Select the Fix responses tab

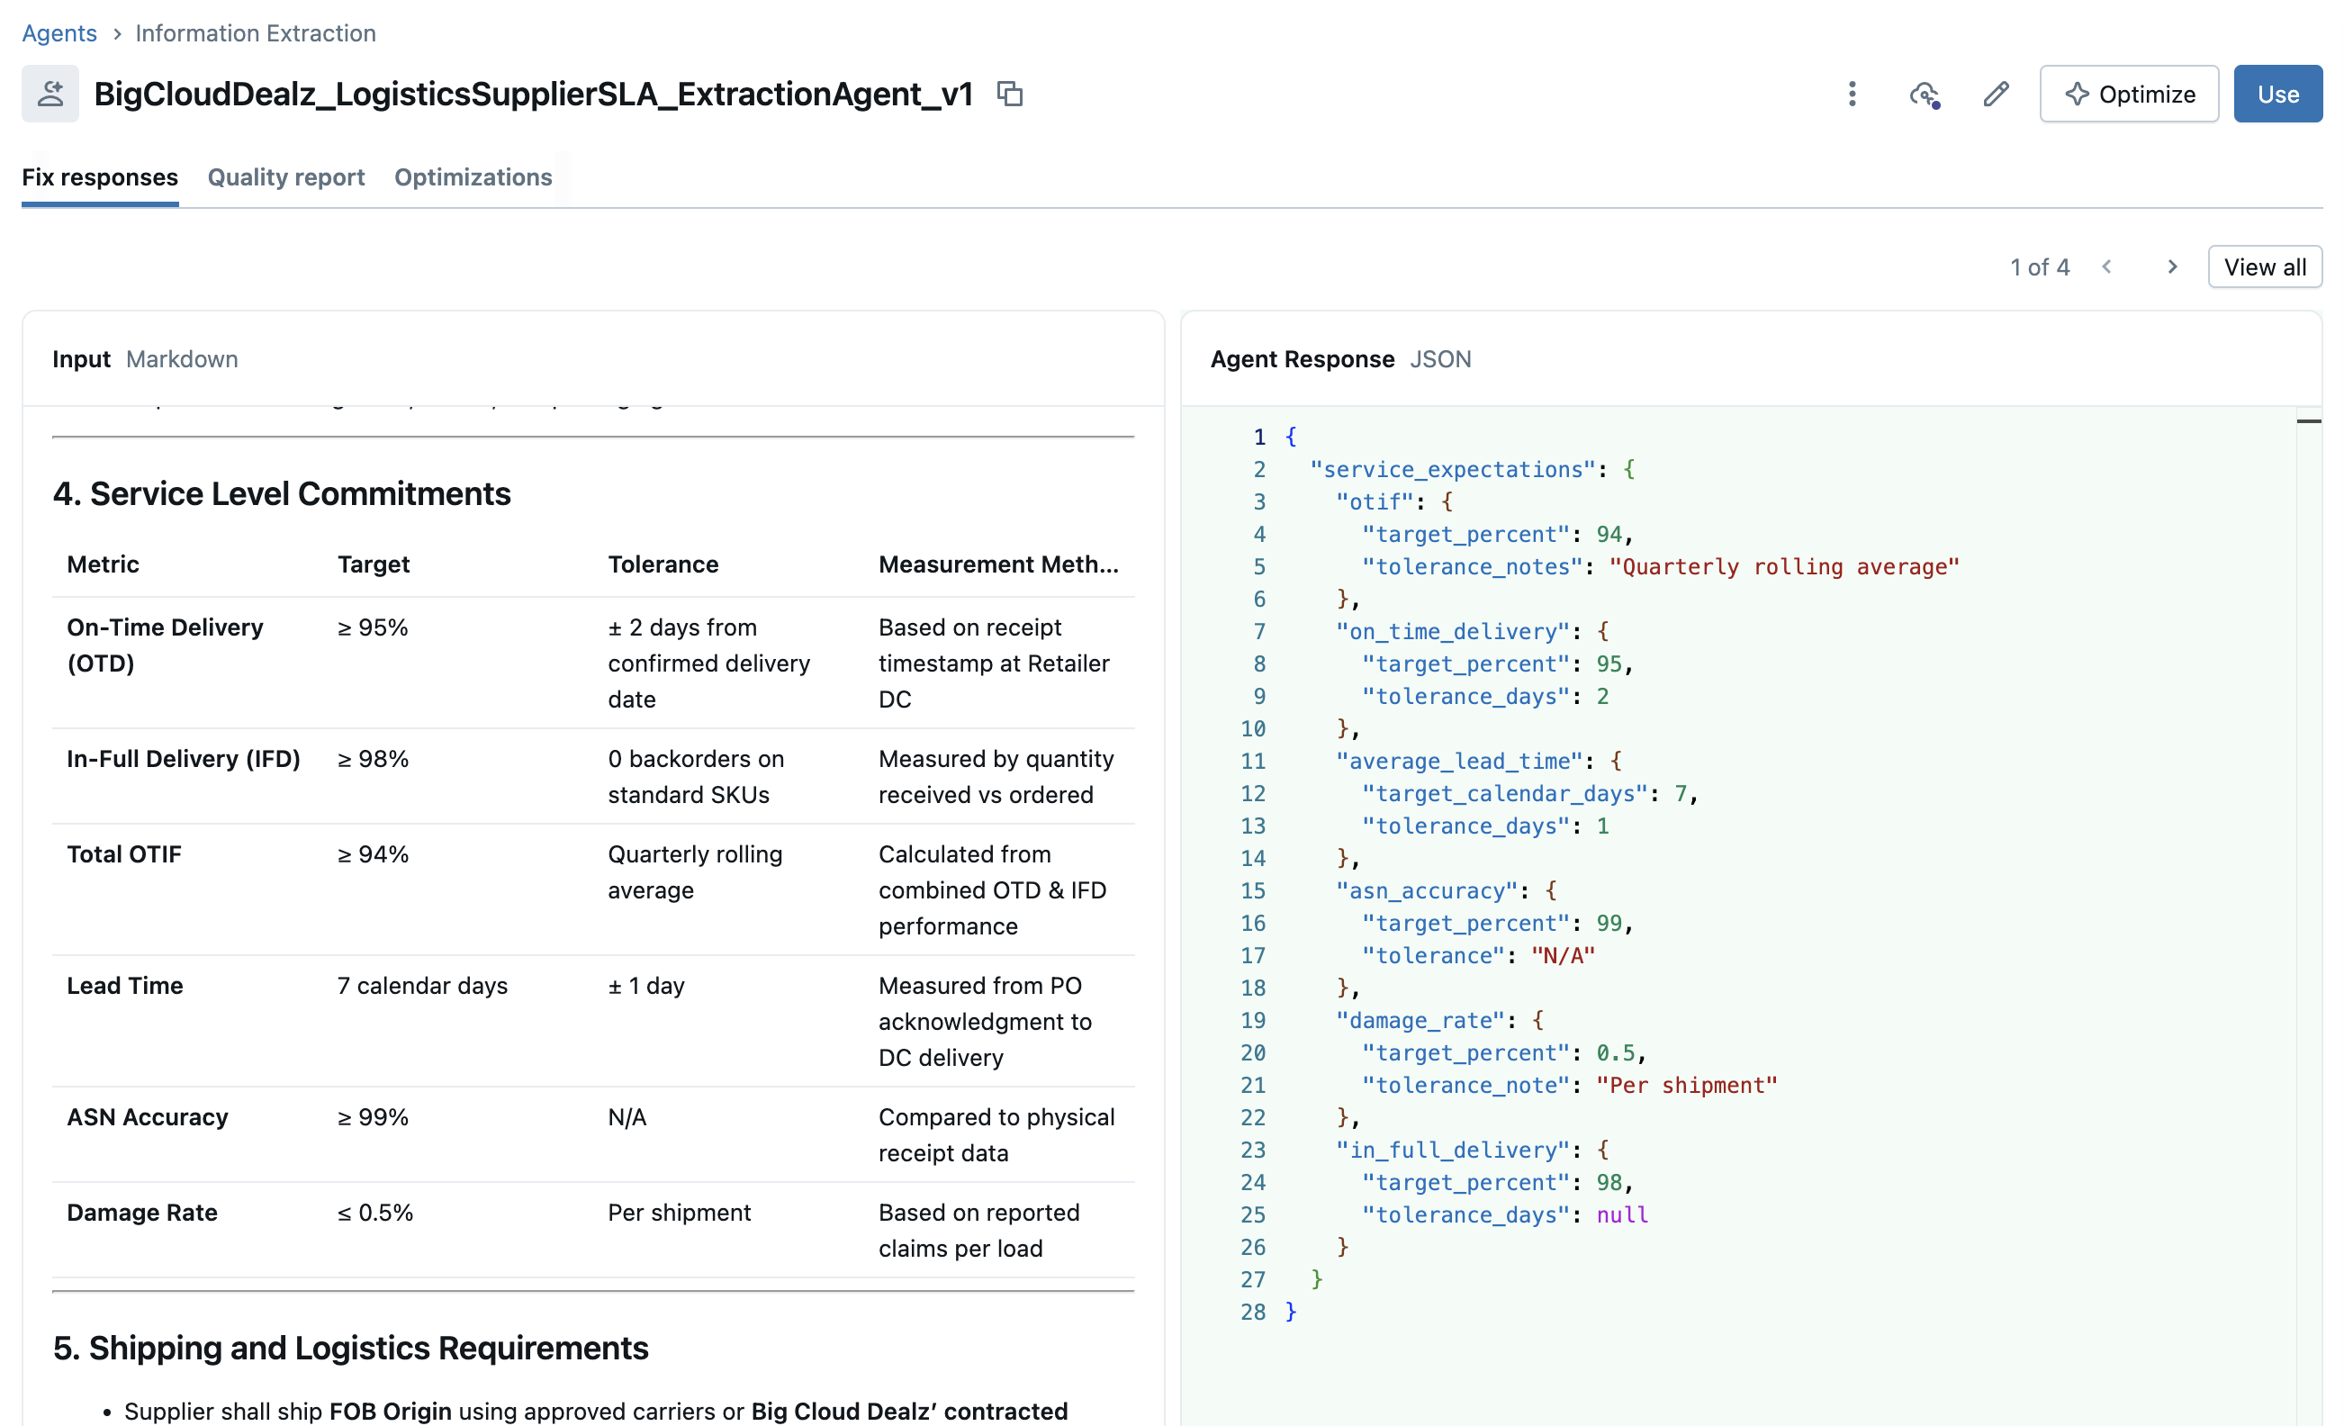point(99,177)
